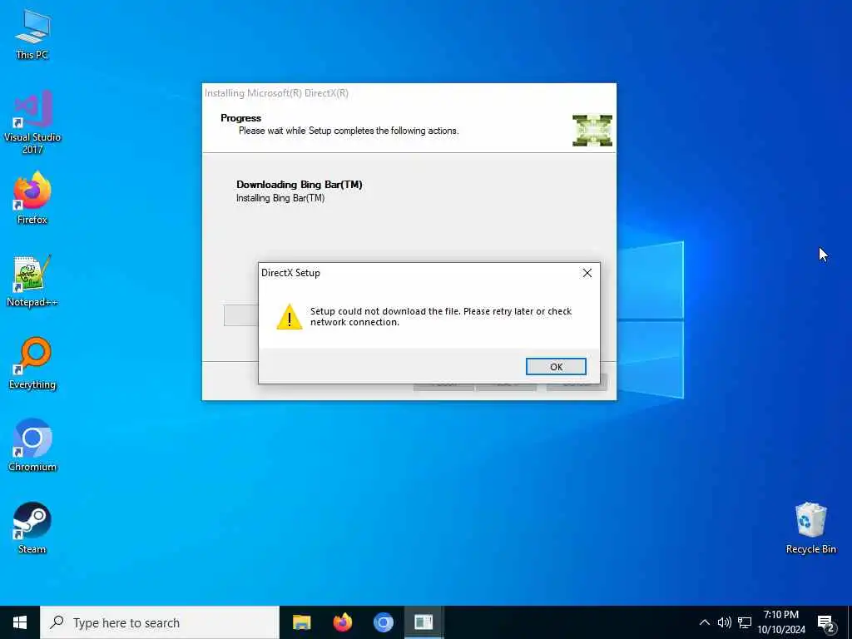The image size is (852, 639).
Task: Click the 'Installing Bing Bar(TM)' status text
Action: (280, 198)
